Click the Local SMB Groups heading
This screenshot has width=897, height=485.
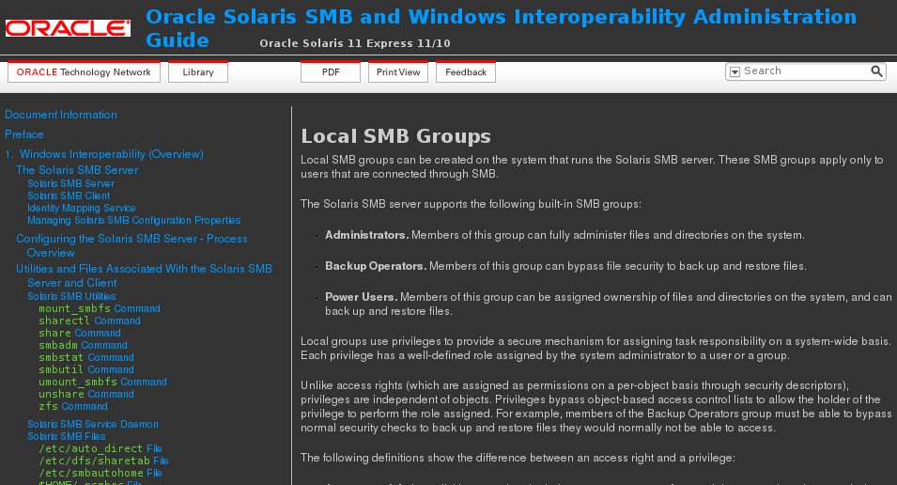395,136
